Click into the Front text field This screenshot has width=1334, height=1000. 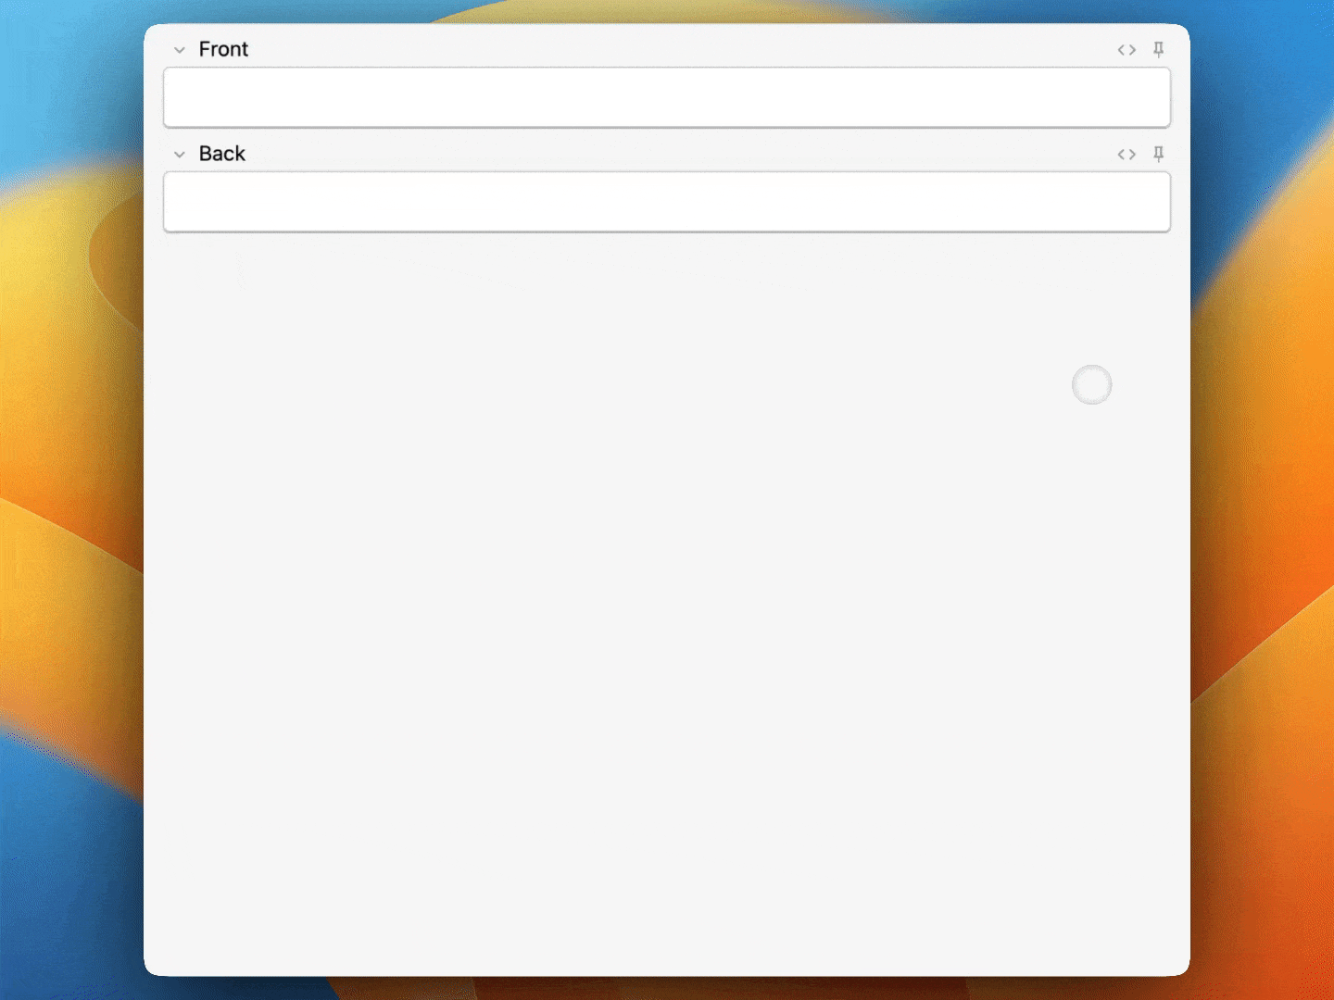click(x=667, y=97)
